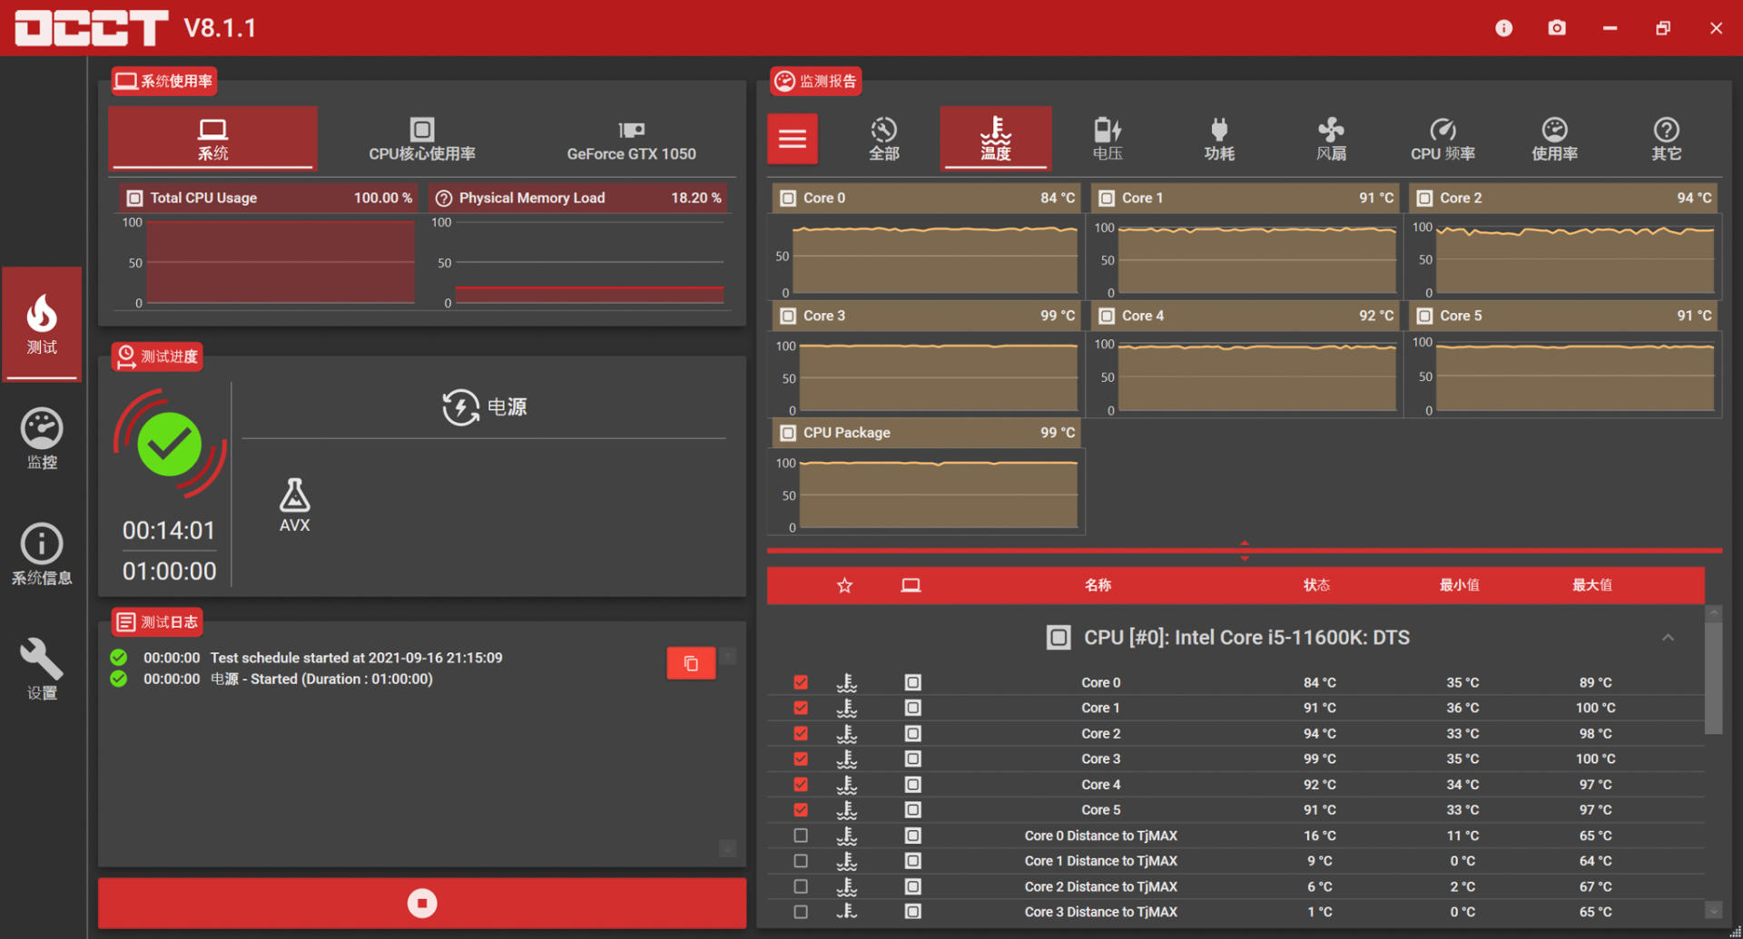
Task: Click the Core 0 graph header icon
Action: tap(788, 198)
